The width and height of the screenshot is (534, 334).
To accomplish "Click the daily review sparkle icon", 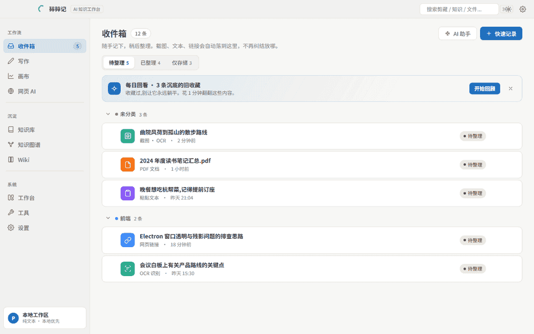I will click(x=114, y=89).
